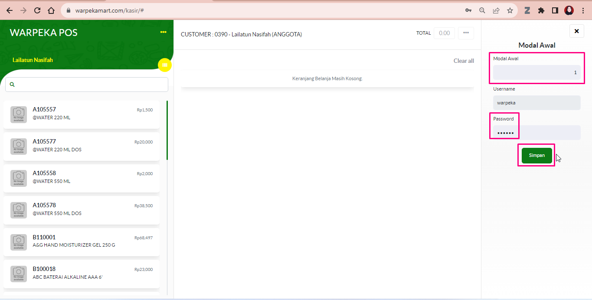Screen dimensions: 592x300
Task: Open the saved password key icon
Action: coord(468,10)
